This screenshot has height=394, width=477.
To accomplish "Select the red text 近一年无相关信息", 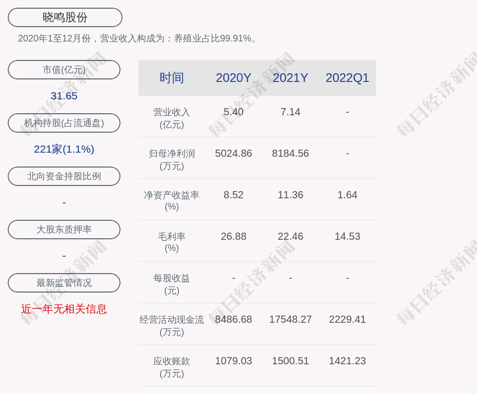I will point(64,309).
